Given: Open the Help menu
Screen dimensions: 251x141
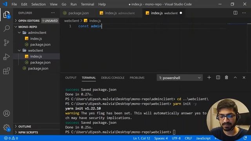Looking at the screenshot, I should (102, 4).
